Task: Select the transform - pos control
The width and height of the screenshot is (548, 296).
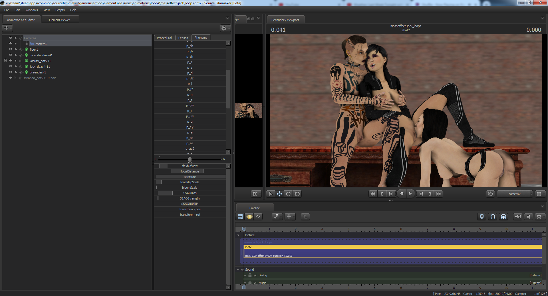Action: click(x=190, y=209)
